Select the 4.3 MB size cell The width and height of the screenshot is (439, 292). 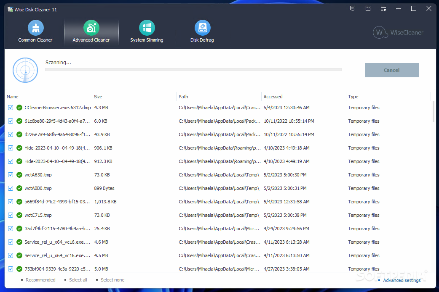[x=101, y=108]
